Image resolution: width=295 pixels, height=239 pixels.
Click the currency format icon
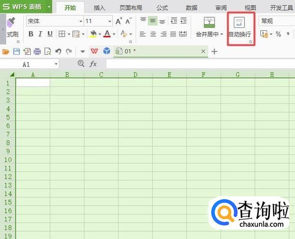264,34
